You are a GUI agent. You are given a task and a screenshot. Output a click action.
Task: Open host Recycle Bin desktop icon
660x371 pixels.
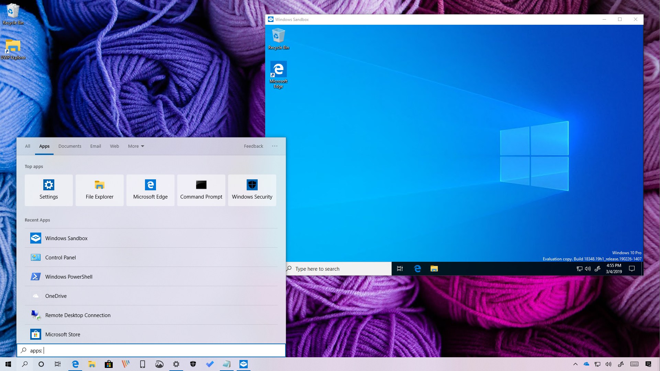(x=13, y=14)
